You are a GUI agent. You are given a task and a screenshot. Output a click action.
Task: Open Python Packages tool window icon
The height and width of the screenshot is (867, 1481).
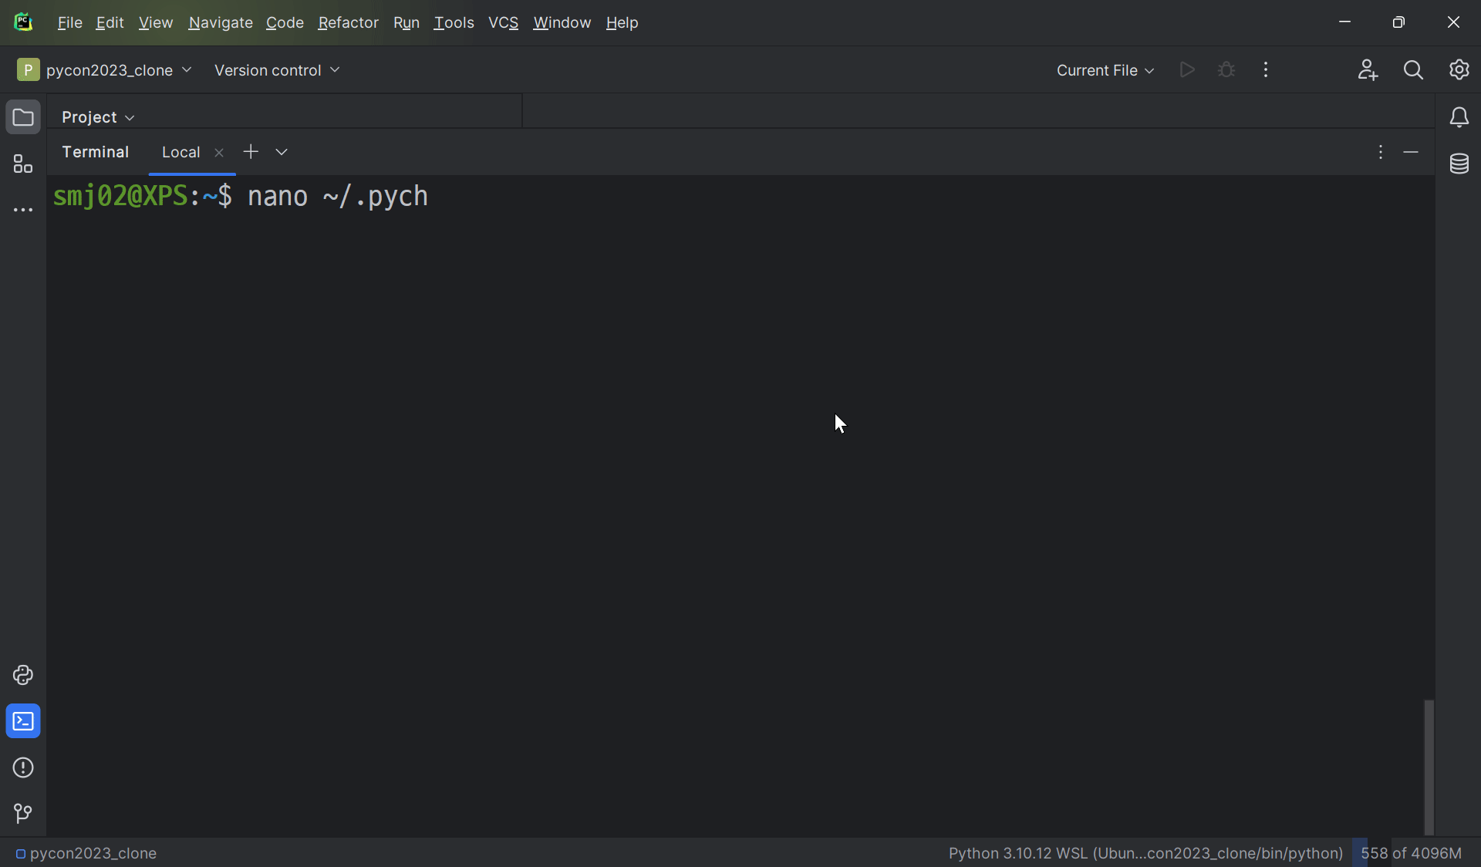[23, 675]
